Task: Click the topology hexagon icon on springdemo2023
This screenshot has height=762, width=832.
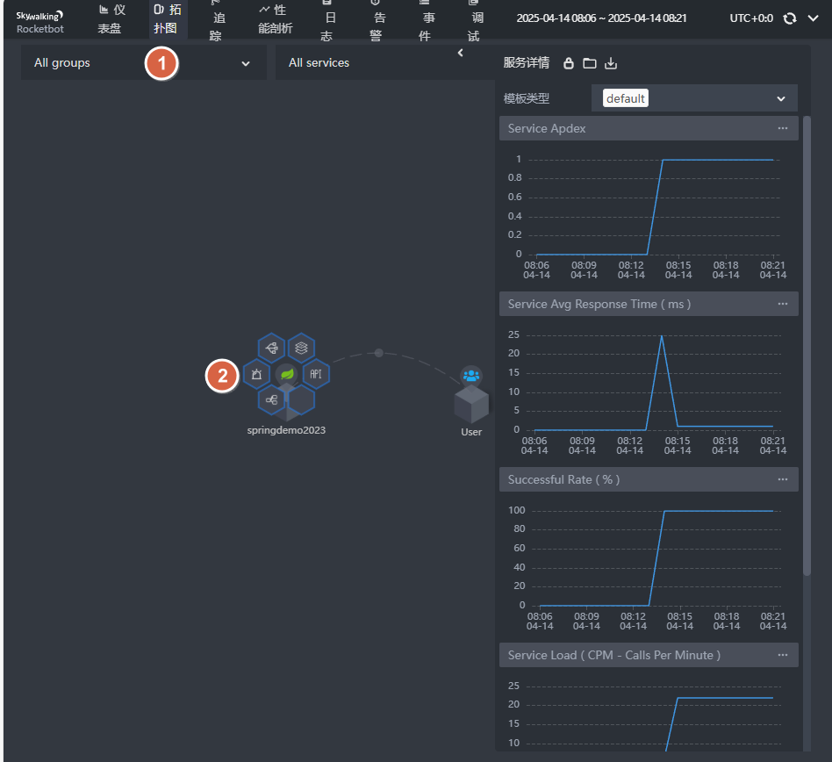Action: click(x=272, y=399)
